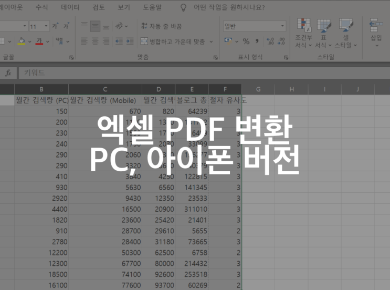390x290 pixels.
Task: Open the 데이터 ribbon tab
Action: coord(70,7)
